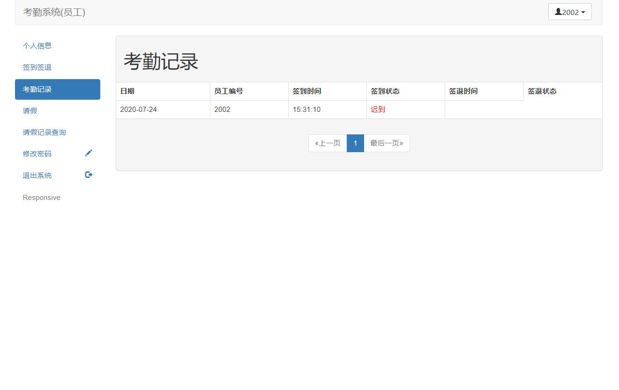Viewport: 619px width, 390px height.
Task: Jump to the last page via 最后一页»
Action: tap(387, 143)
